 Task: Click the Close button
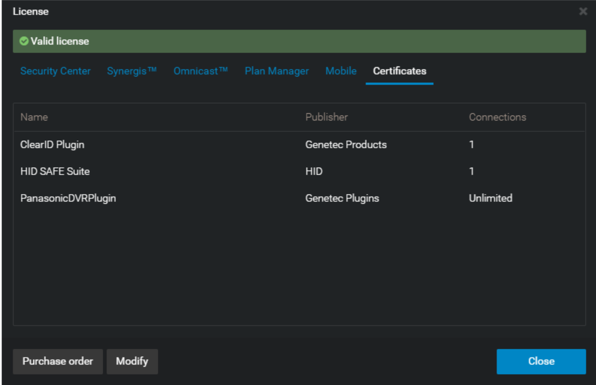(x=541, y=361)
